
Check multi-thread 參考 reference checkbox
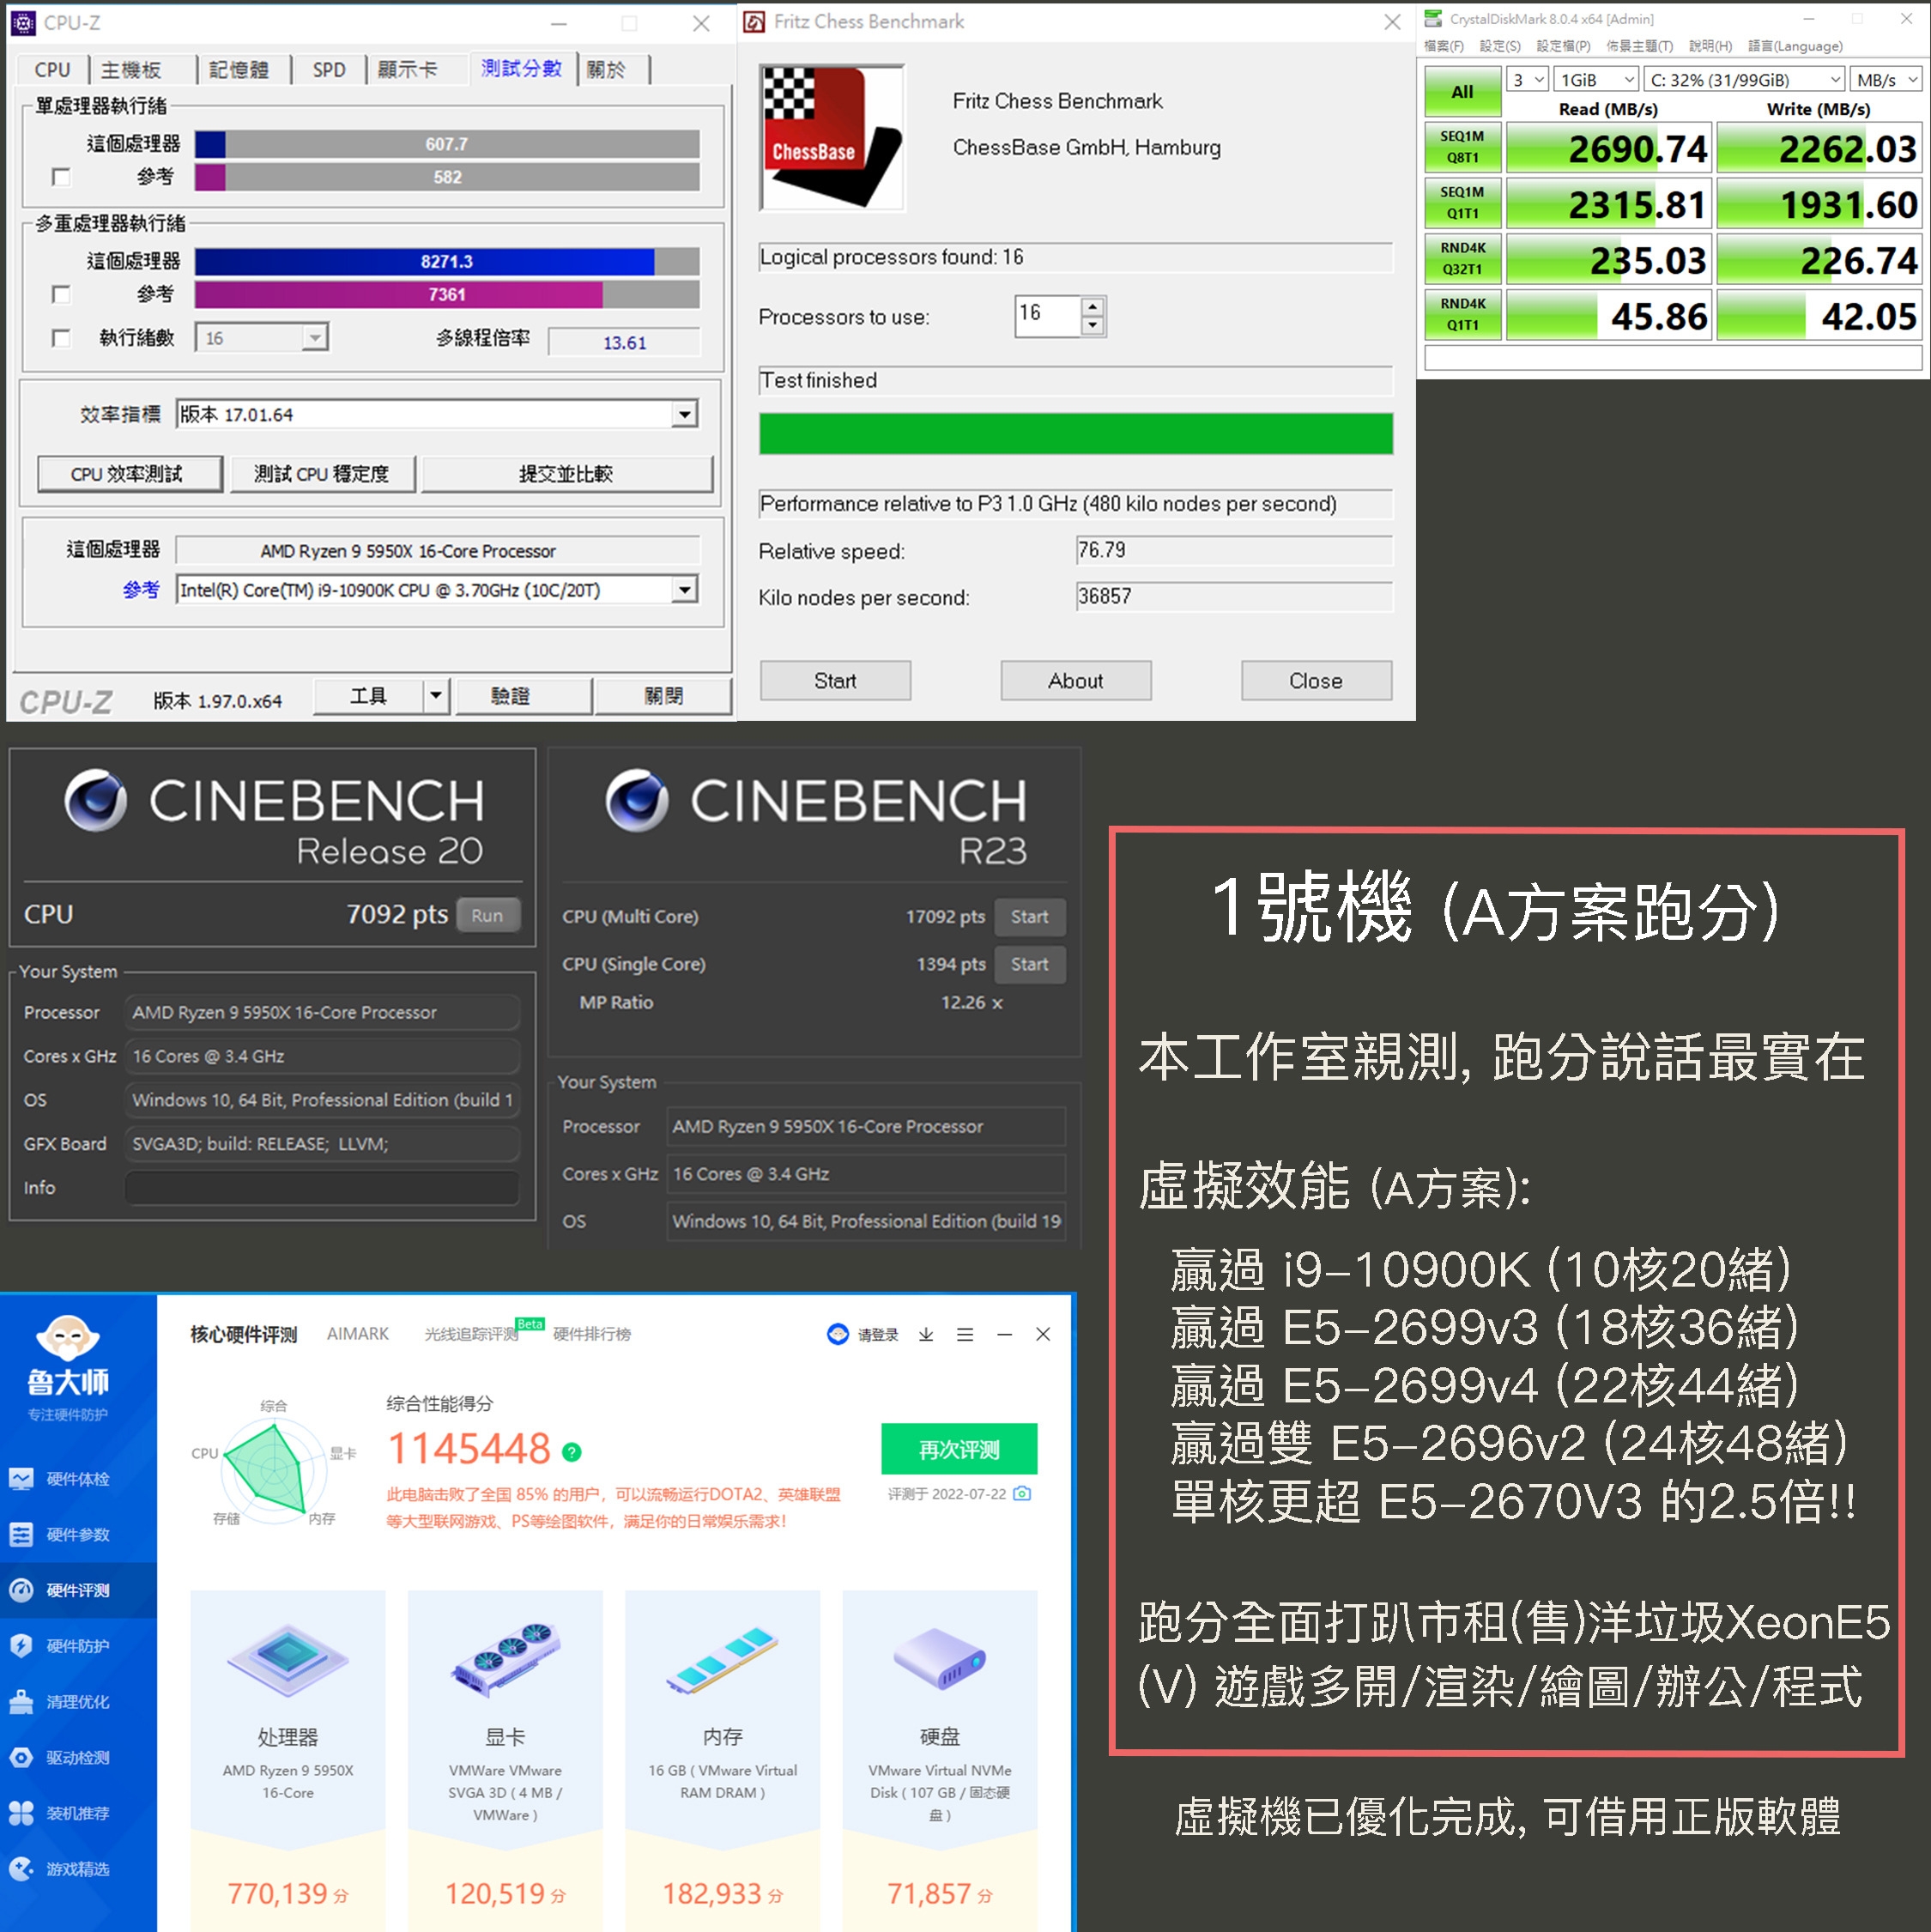(61, 294)
